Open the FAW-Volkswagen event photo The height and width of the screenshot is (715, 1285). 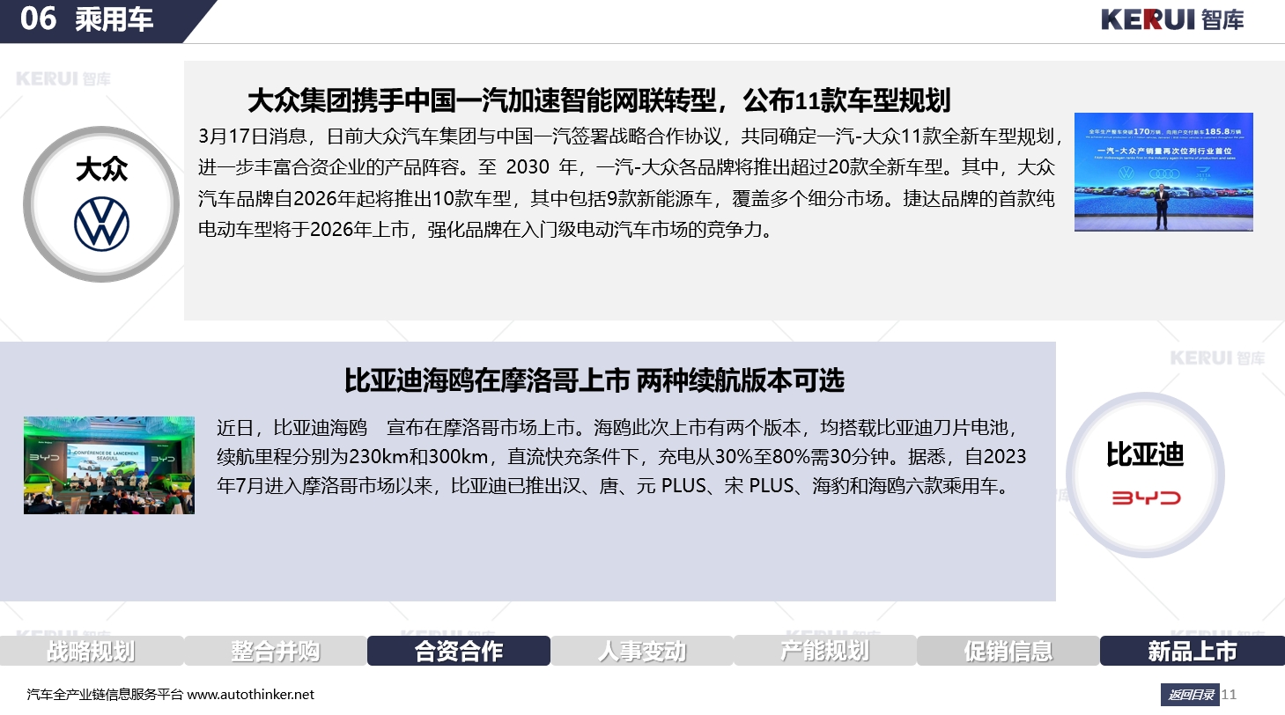point(1163,172)
